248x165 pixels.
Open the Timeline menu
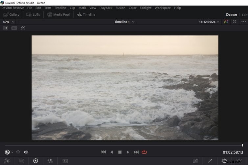click(x=60, y=8)
